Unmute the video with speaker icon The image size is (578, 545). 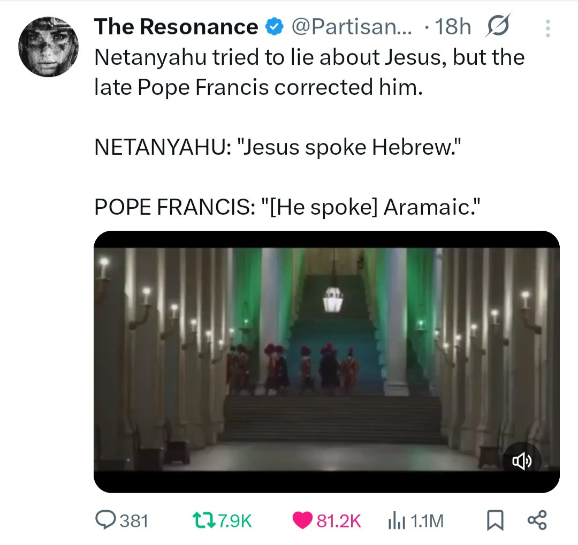click(522, 461)
